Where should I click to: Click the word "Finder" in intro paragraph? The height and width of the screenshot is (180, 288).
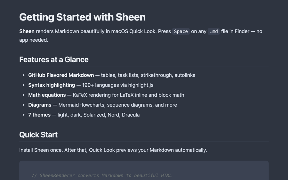point(242,31)
